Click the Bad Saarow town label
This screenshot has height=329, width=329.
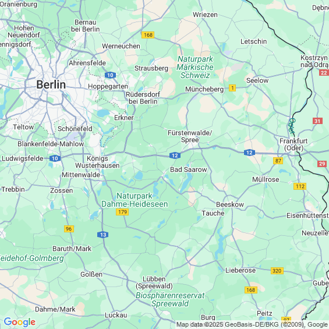tap(189, 169)
